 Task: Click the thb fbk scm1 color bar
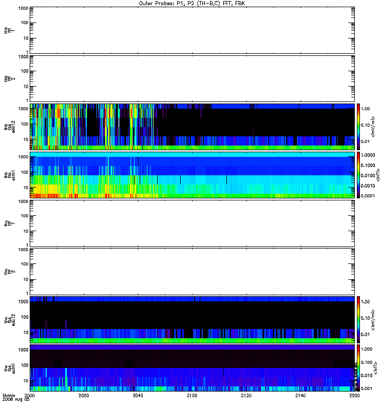[358, 175]
